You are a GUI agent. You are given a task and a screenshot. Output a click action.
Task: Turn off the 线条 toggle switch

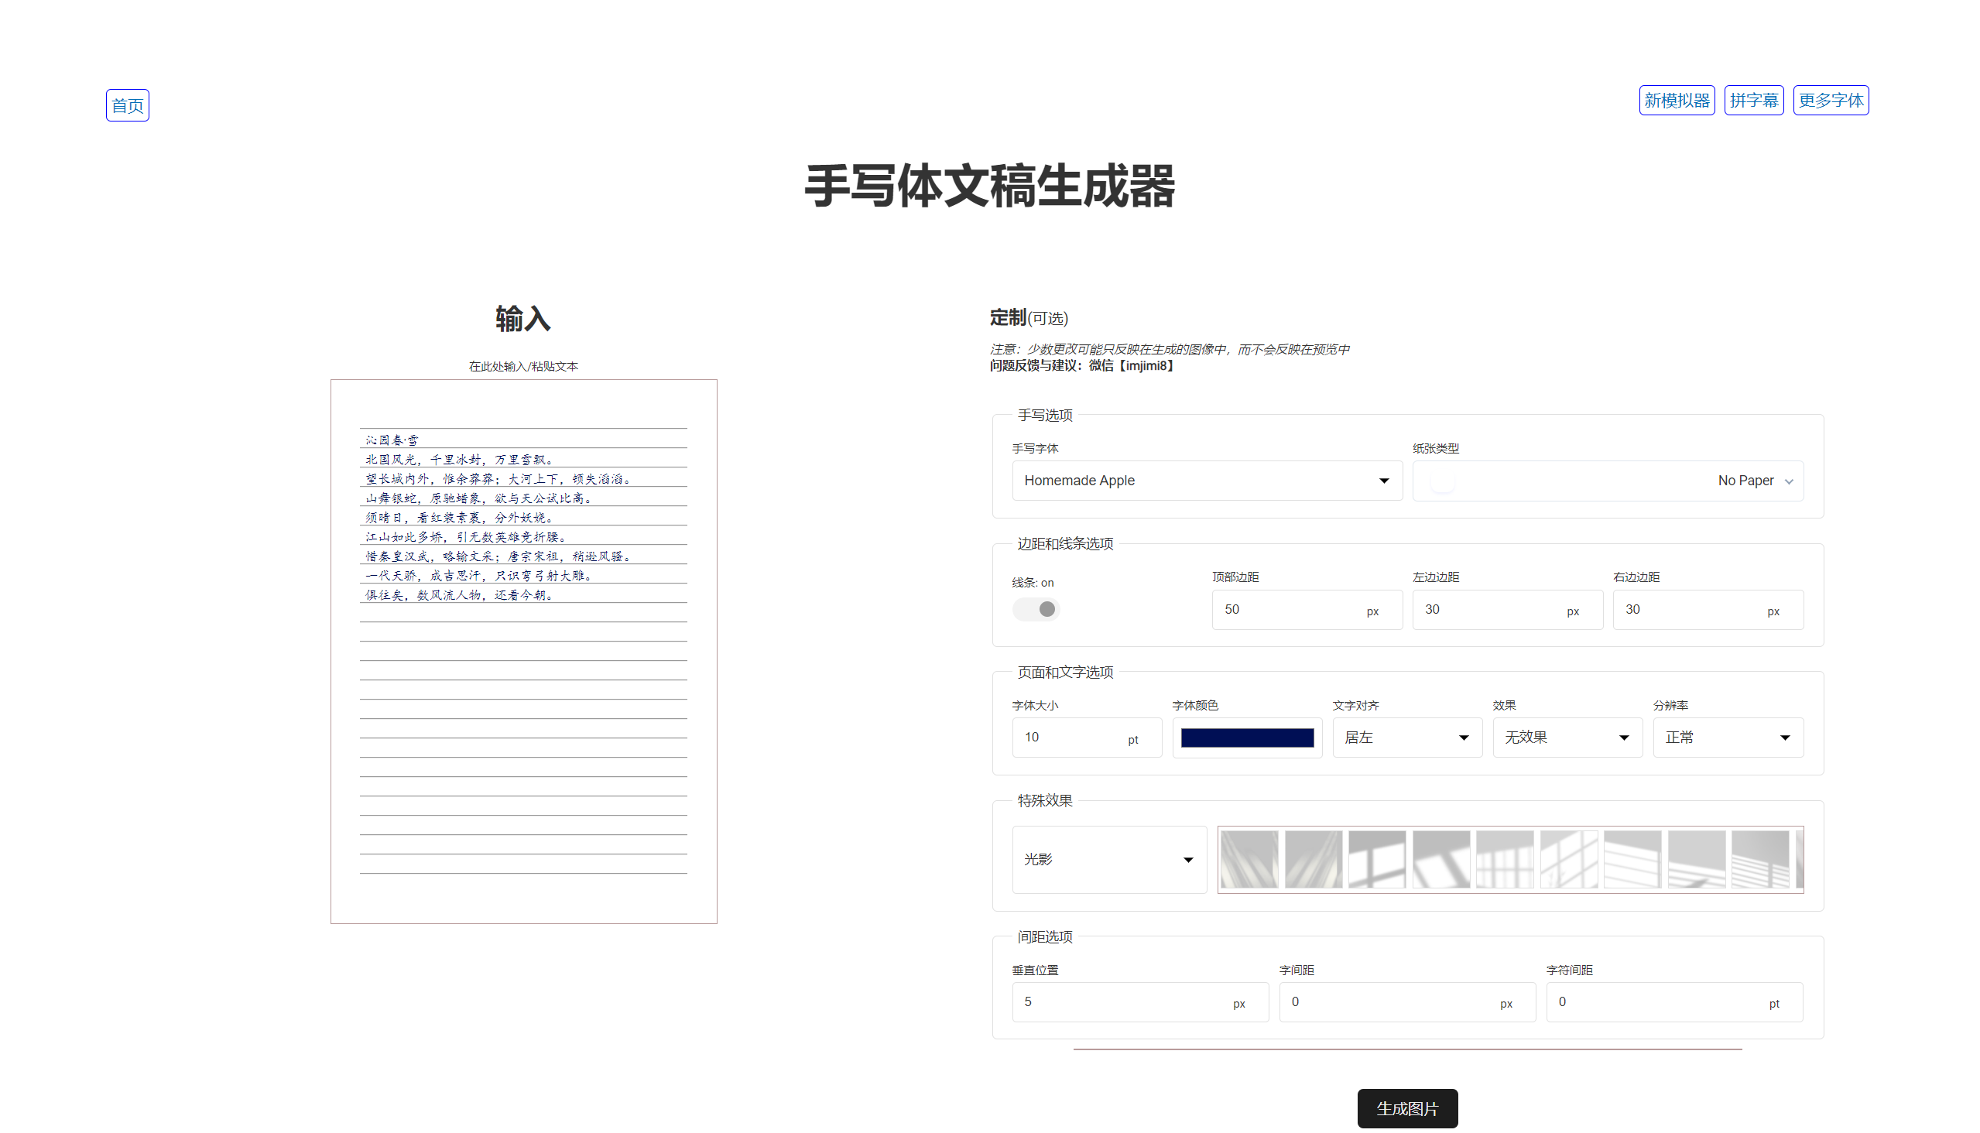coord(1036,609)
